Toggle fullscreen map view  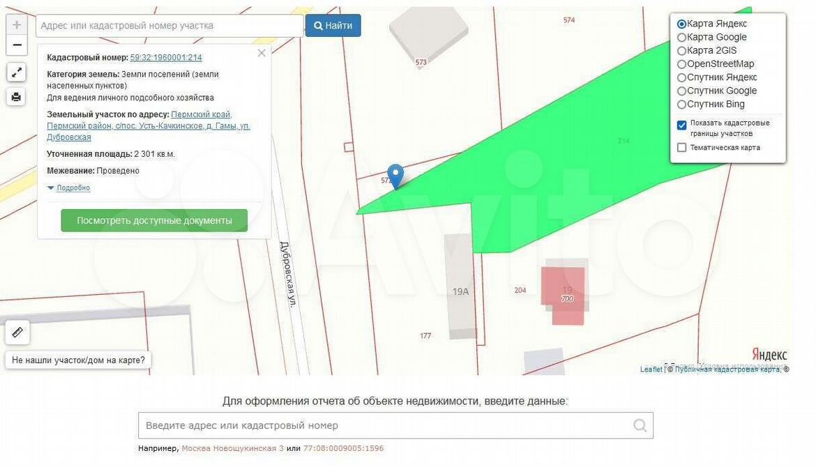(x=17, y=72)
